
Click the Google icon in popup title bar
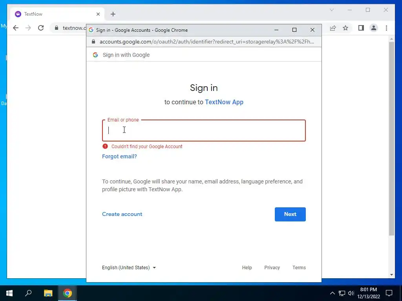[91, 30]
